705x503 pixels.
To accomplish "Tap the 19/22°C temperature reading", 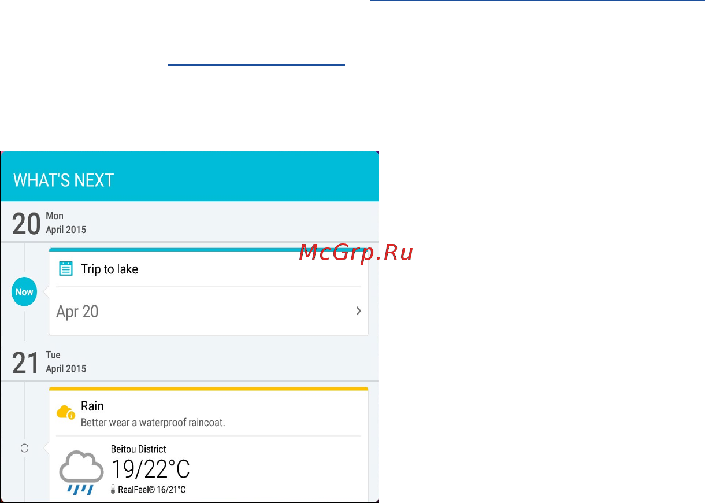I will click(150, 469).
